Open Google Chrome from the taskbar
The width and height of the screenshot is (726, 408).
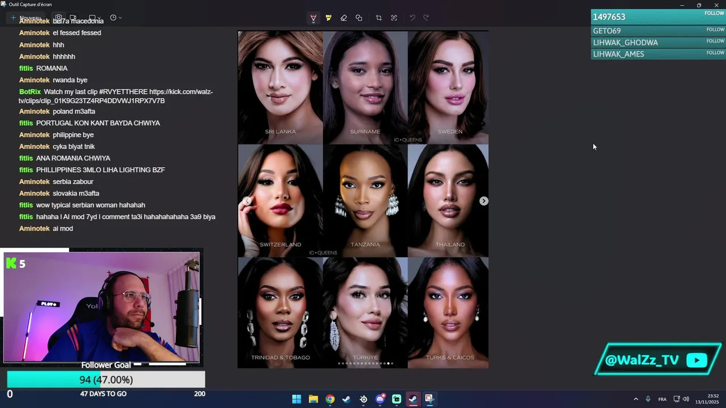coord(330,399)
